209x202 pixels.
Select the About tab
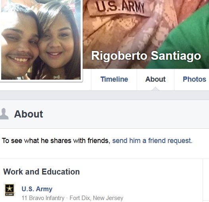(155, 79)
